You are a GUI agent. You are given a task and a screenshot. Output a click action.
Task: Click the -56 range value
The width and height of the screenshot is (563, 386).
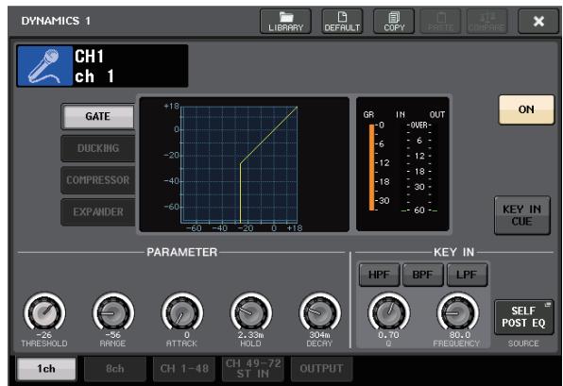[112, 335]
